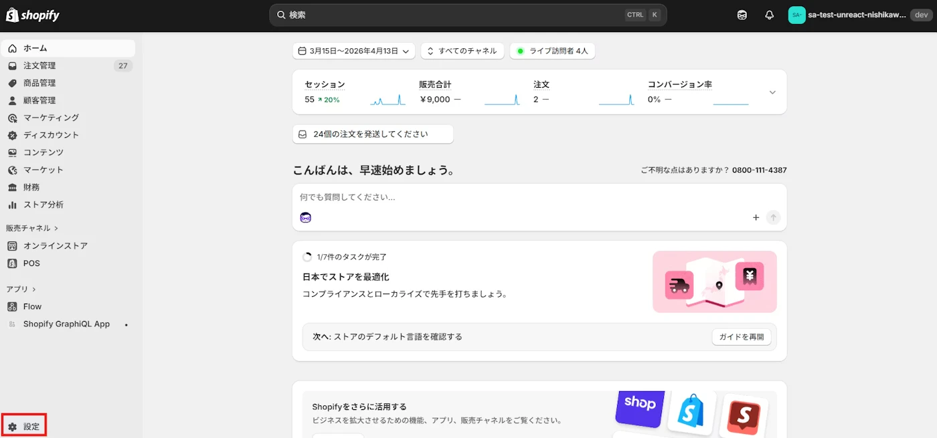Click the ディスカウント badge icon
This screenshot has width=937, height=438.
pyautogui.click(x=12, y=135)
